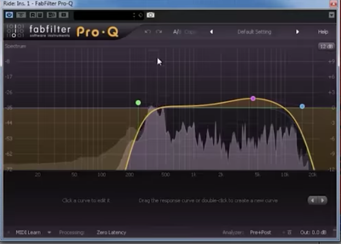Click the Undo arrow
Screen dimensions: 341x244
[148, 32]
